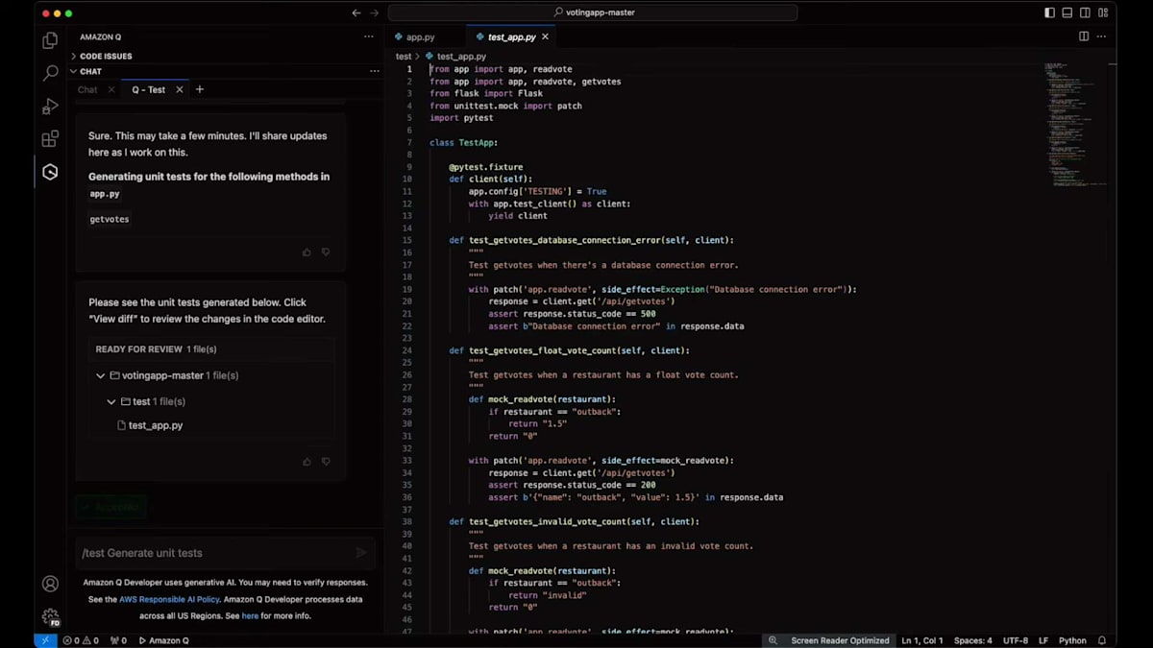Close the test_app.py editor tab
Viewport: 1153px width, 648px height.
546,36
